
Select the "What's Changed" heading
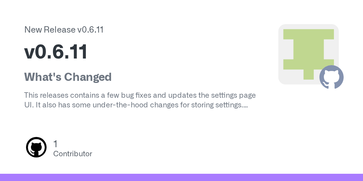(68, 77)
